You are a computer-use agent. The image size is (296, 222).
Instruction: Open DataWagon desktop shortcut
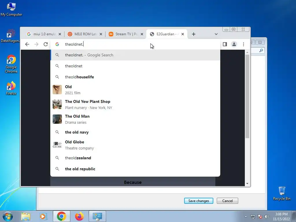[10, 36]
